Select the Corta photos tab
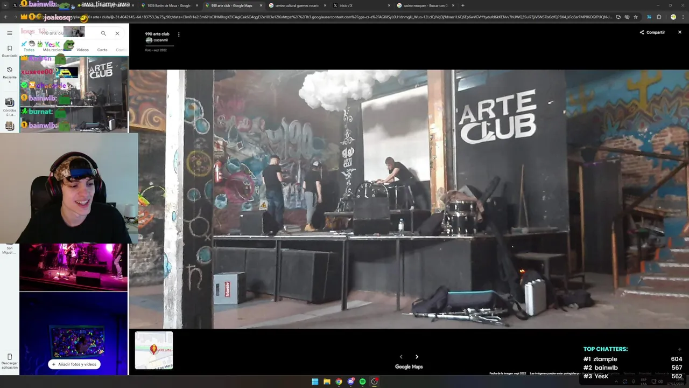The image size is (689, 388). pyautogui.click(x=102, y=50)
